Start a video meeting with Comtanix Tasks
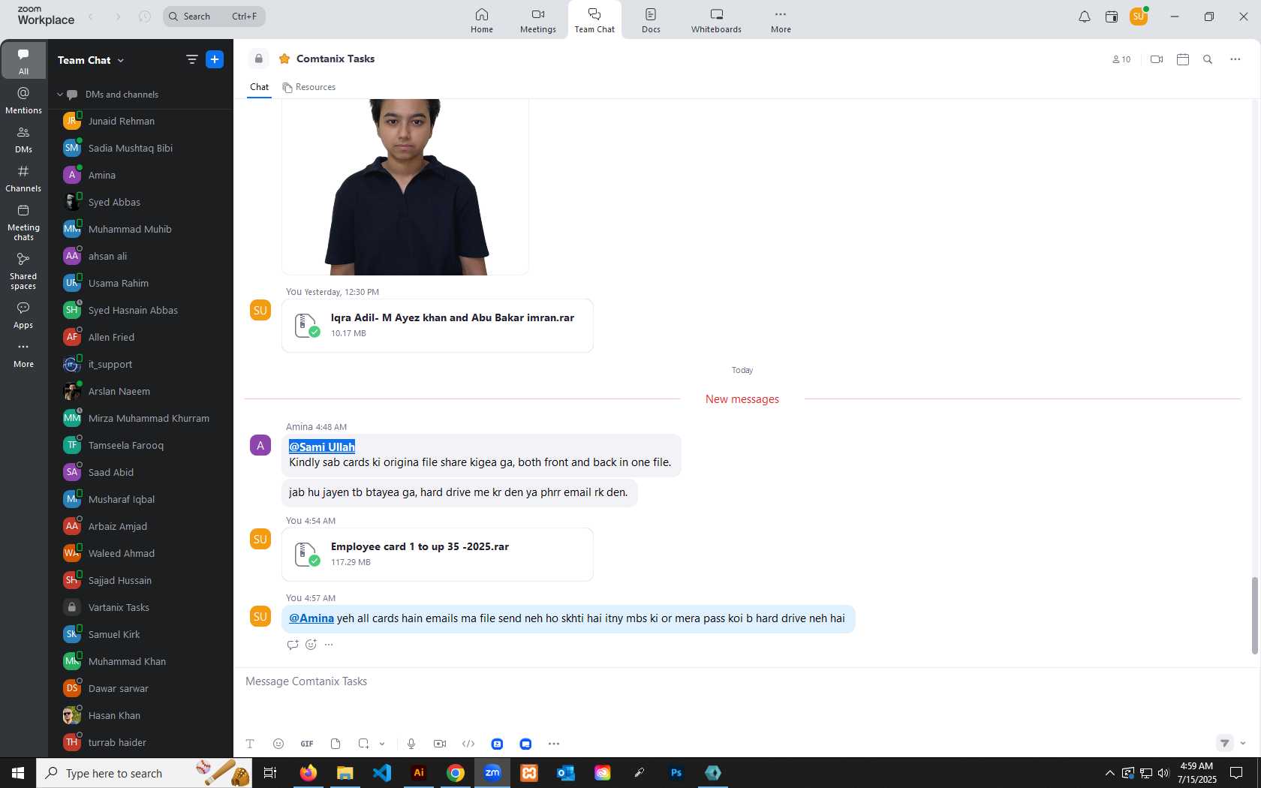The height and width of the screenshot is (788, 1261). pyautogui.click(x=1157, y=59)
